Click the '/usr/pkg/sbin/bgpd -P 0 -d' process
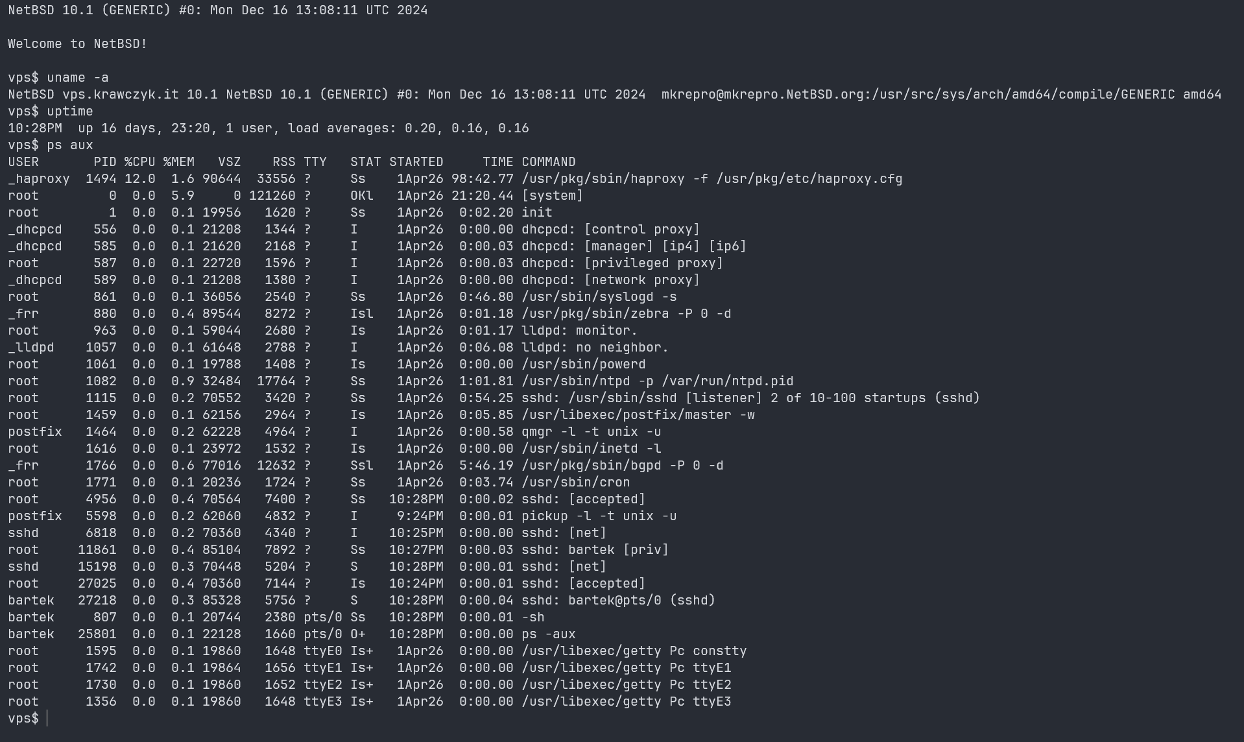 622,465
